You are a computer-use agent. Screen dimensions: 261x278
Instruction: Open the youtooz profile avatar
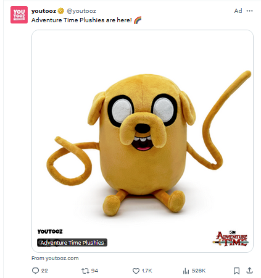point(19,15)
